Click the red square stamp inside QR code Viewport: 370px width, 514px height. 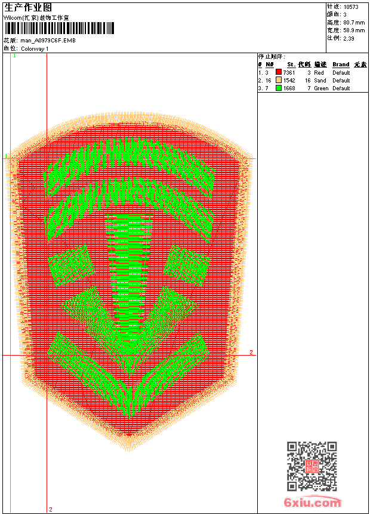pos(312,466)
